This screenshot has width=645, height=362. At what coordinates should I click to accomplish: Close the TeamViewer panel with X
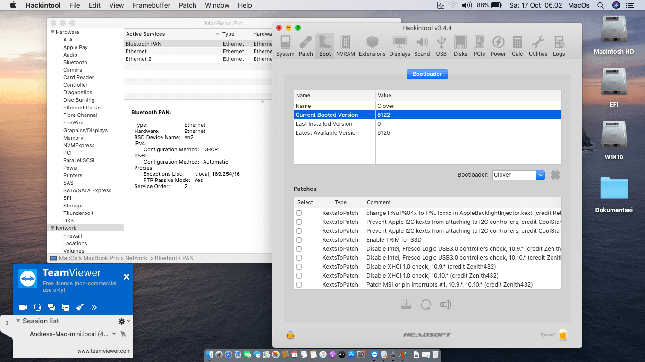pos(126,277)
